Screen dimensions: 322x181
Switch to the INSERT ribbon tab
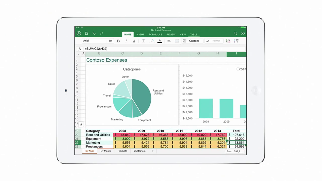(140, 34)
